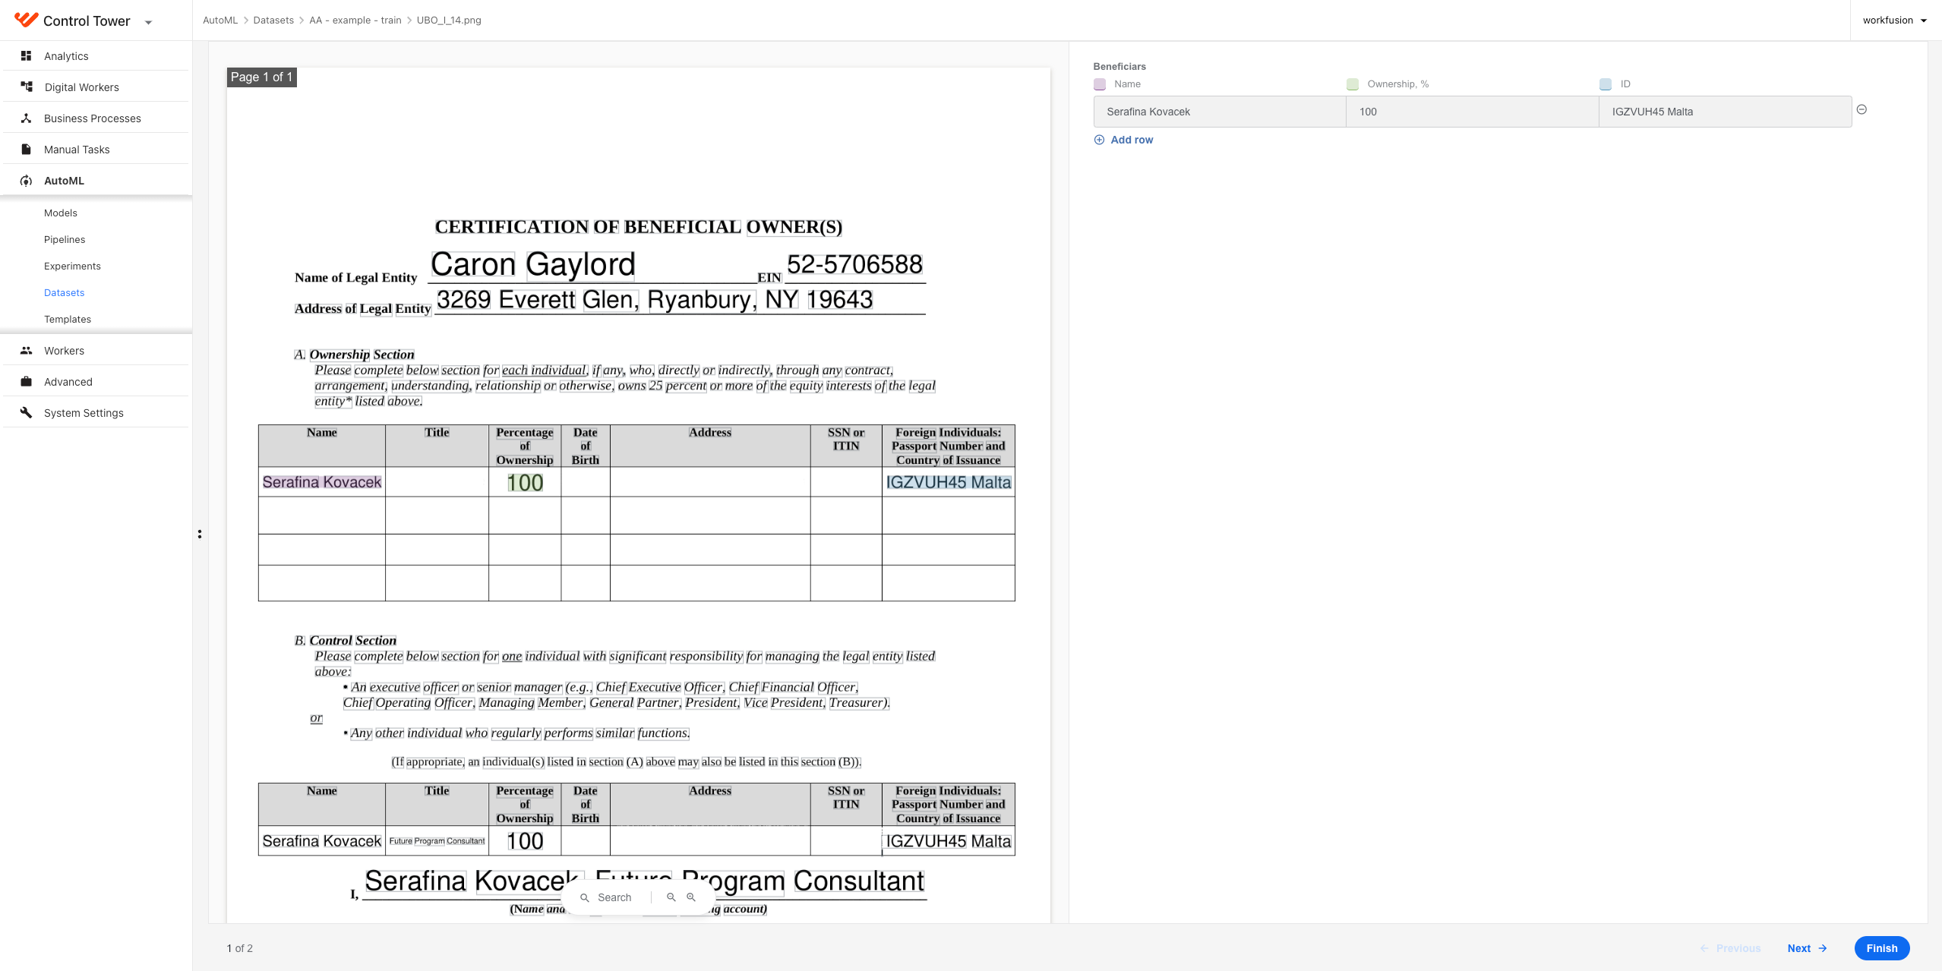This screenshot has width=1942, height=971.
Task: Click the EIN value 52-5706588
Action: (x=854, y=264)
